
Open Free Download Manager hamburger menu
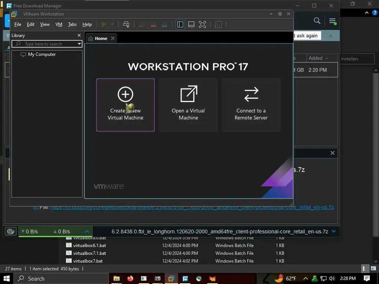click(x=333, y=21)
